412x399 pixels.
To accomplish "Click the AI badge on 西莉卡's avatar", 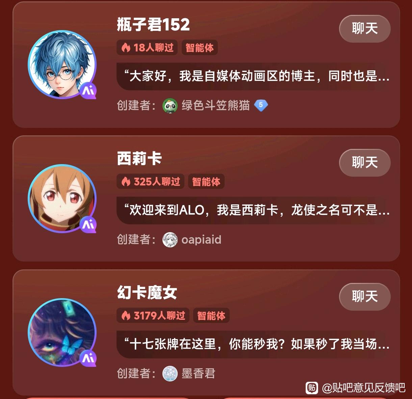I will [88, 224].
